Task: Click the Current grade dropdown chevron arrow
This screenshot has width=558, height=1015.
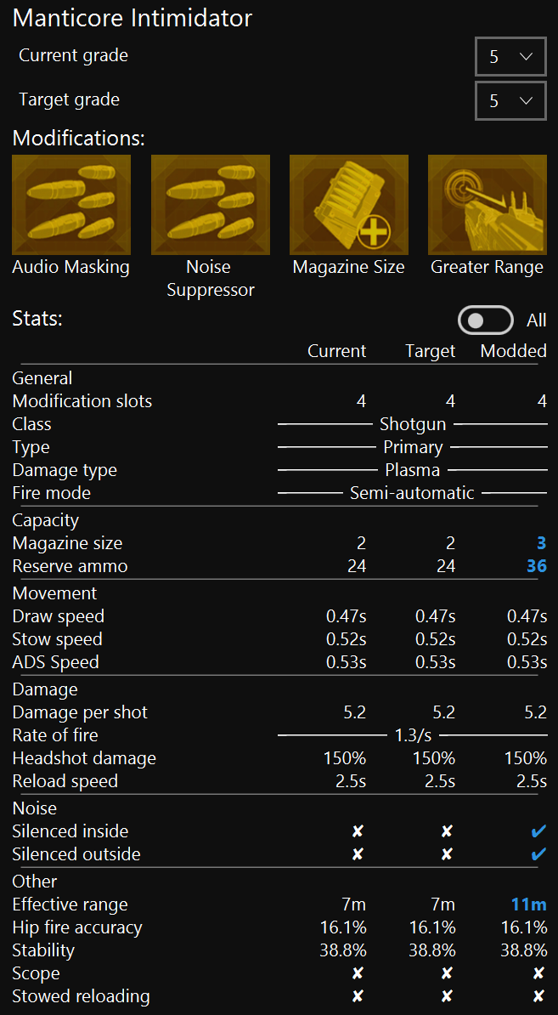Action: 526,57
